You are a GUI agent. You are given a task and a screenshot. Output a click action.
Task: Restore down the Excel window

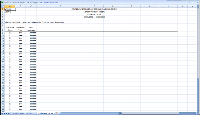pos(194,2)
